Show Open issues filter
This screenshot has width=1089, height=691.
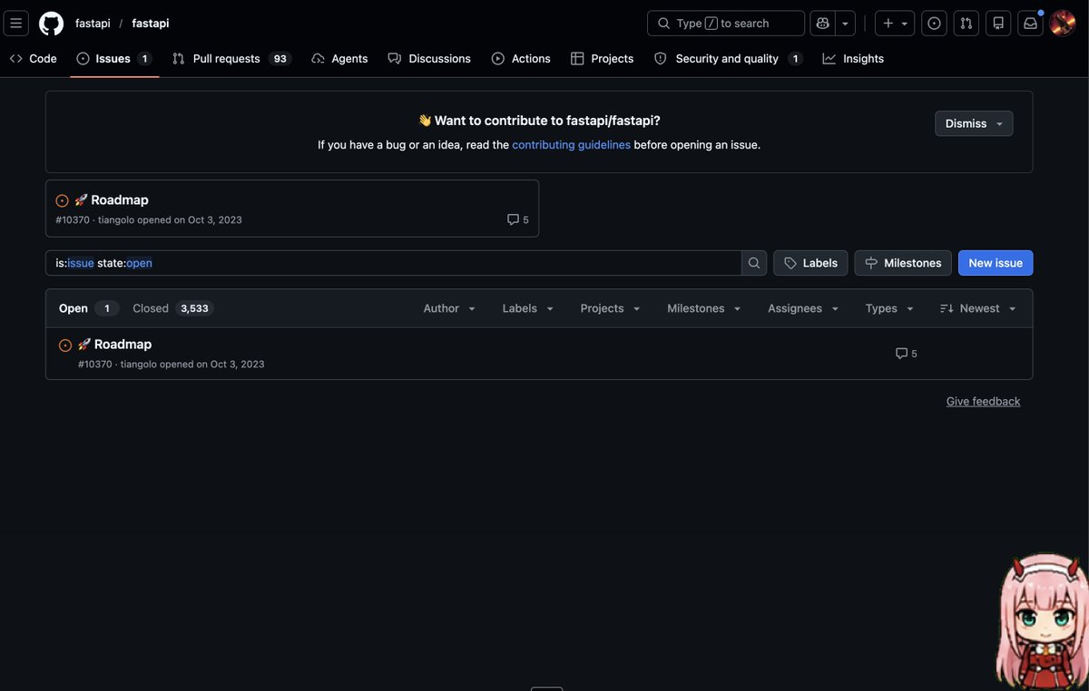(88, 308)
